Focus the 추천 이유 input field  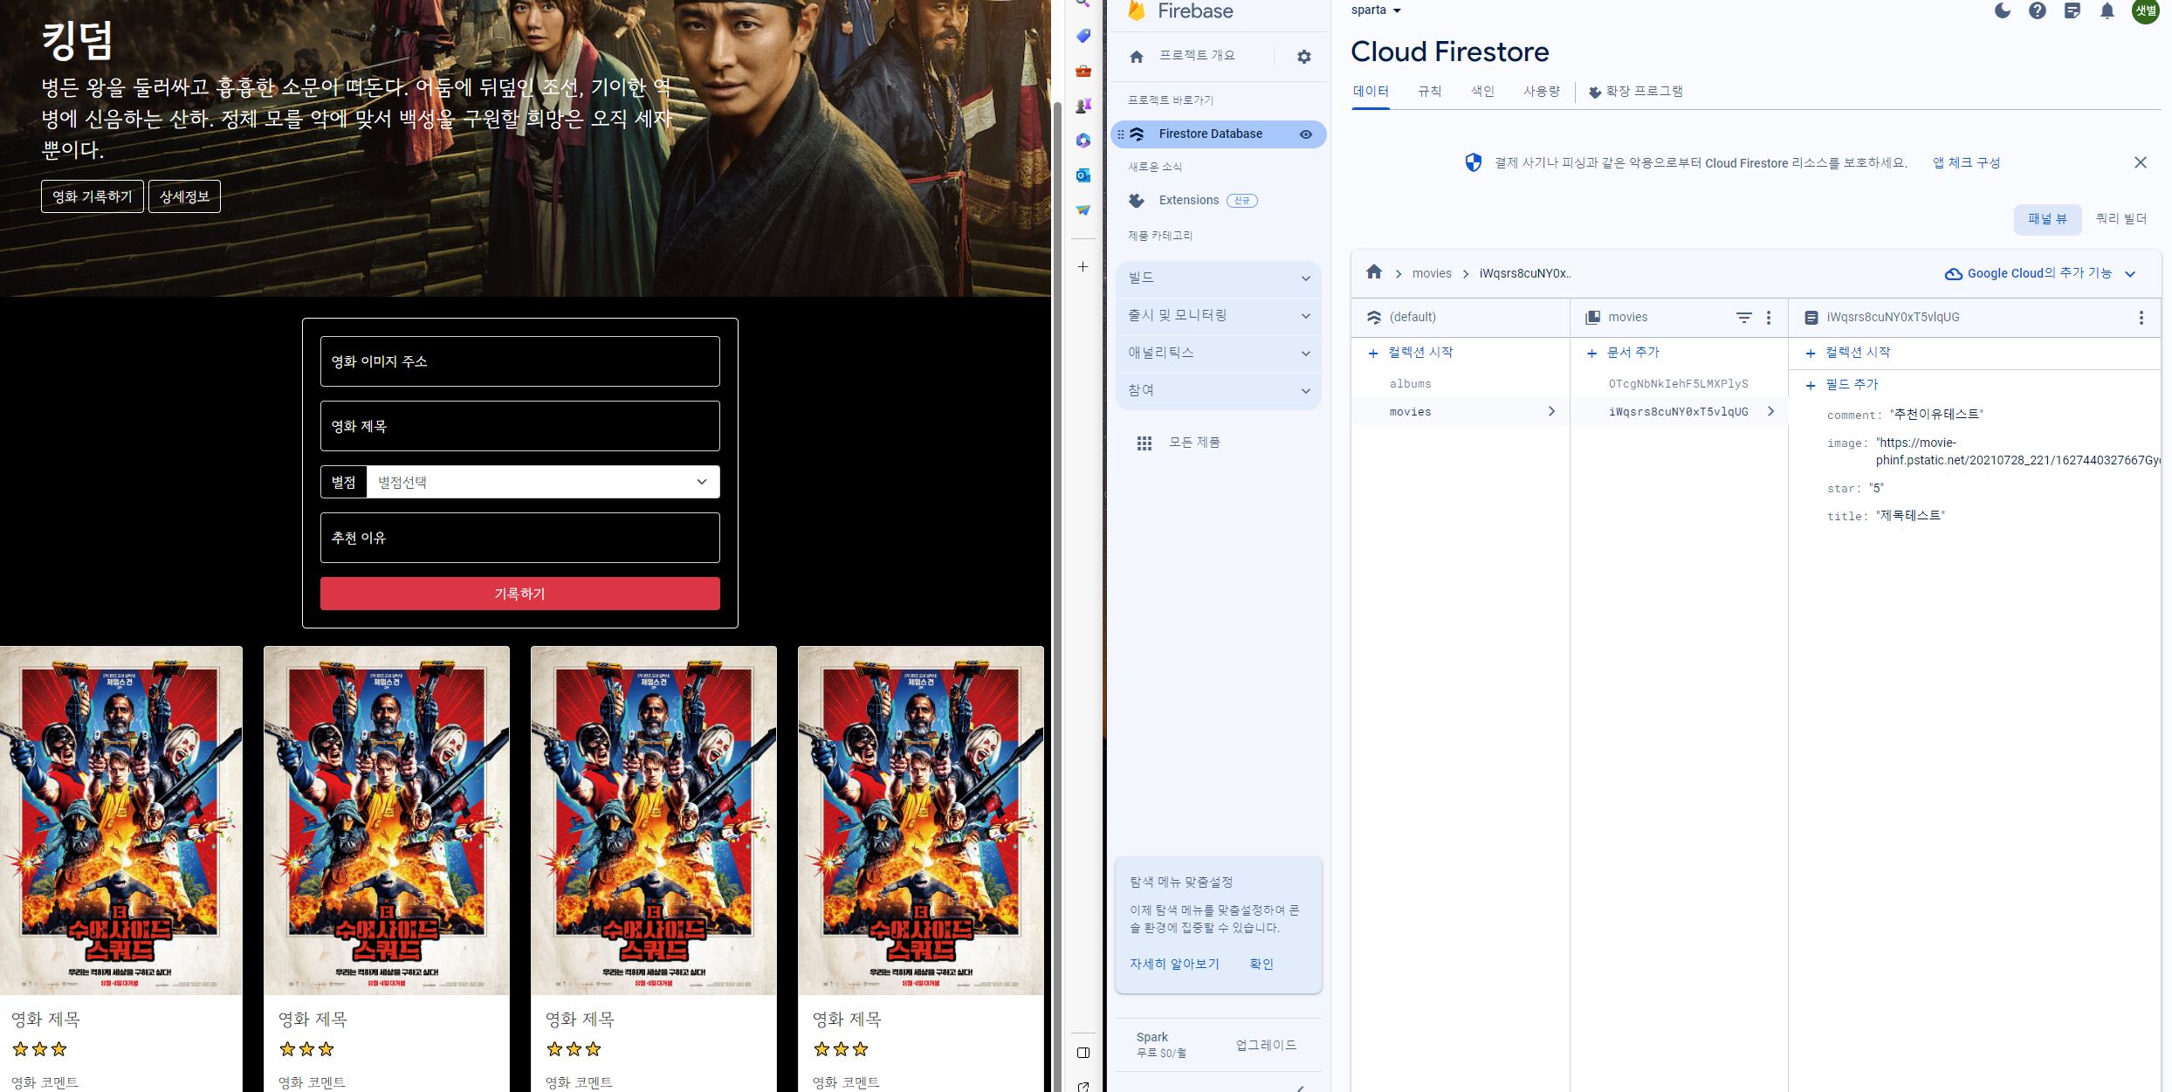tap(520, 538)
